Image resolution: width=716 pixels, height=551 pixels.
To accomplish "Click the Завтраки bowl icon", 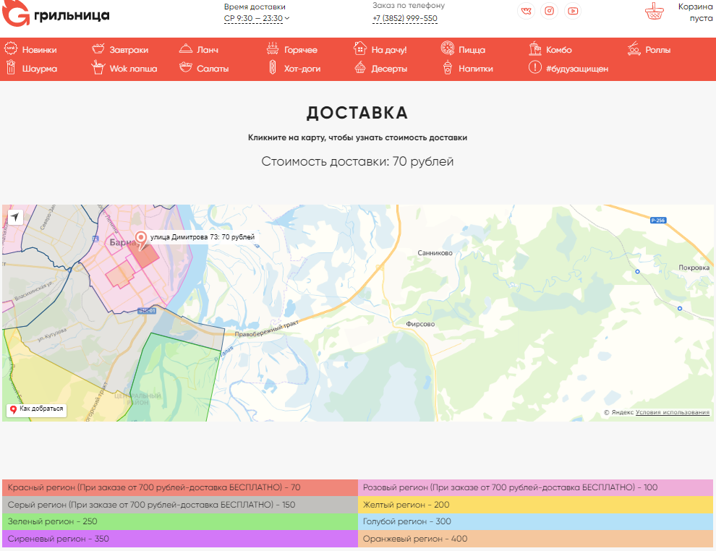I will pos(98,48).
